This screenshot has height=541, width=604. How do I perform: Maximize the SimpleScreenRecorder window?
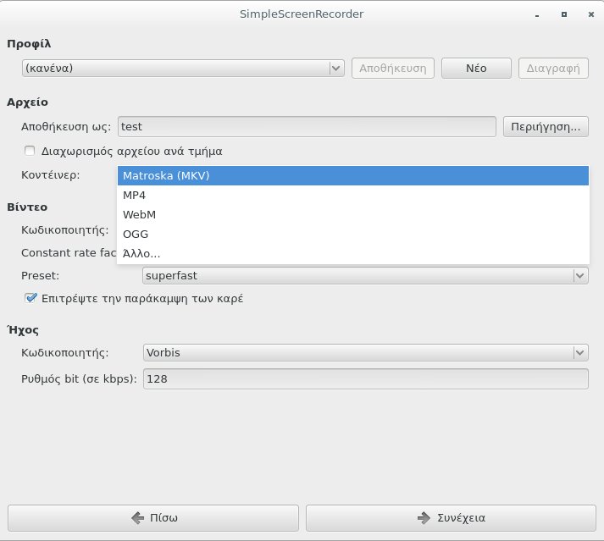click(562, 14)
